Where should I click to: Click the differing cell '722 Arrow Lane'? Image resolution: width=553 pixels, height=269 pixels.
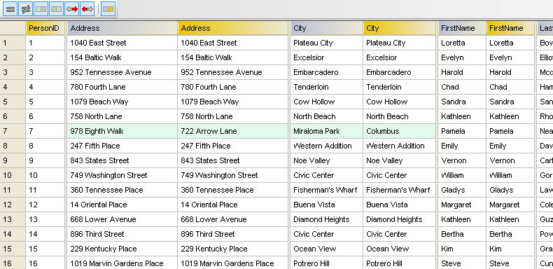coord(233,131)
